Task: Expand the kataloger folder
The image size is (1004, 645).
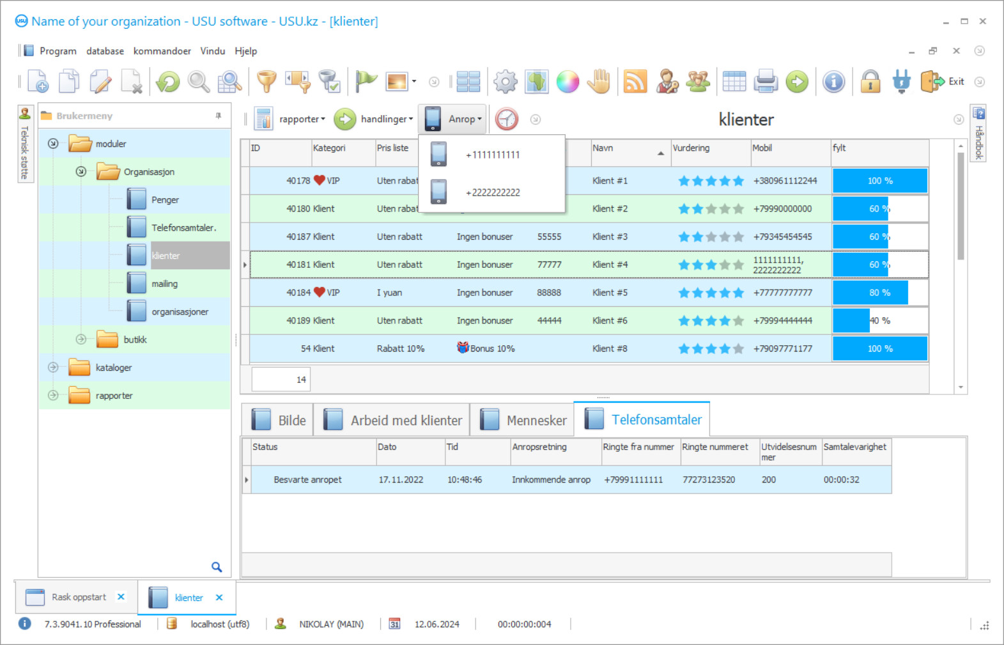Action: (53, 368)
